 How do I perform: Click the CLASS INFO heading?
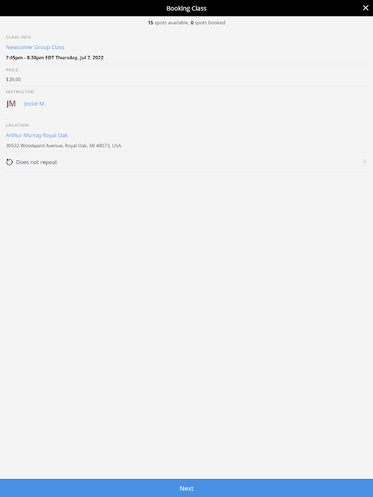point(19,37)
